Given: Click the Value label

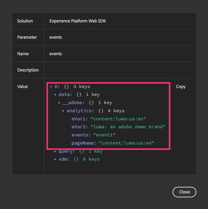Looking at the screenshot, I should pos(22,86).
